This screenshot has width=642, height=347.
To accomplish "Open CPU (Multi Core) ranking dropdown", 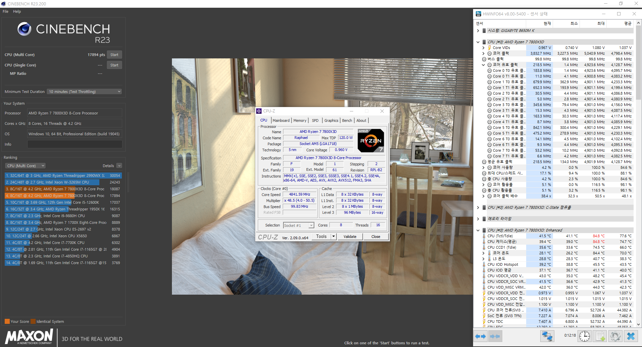I will pyautogui.click(x=25, y=166).
